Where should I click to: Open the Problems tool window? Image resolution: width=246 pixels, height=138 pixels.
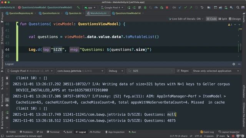(26, 132)
